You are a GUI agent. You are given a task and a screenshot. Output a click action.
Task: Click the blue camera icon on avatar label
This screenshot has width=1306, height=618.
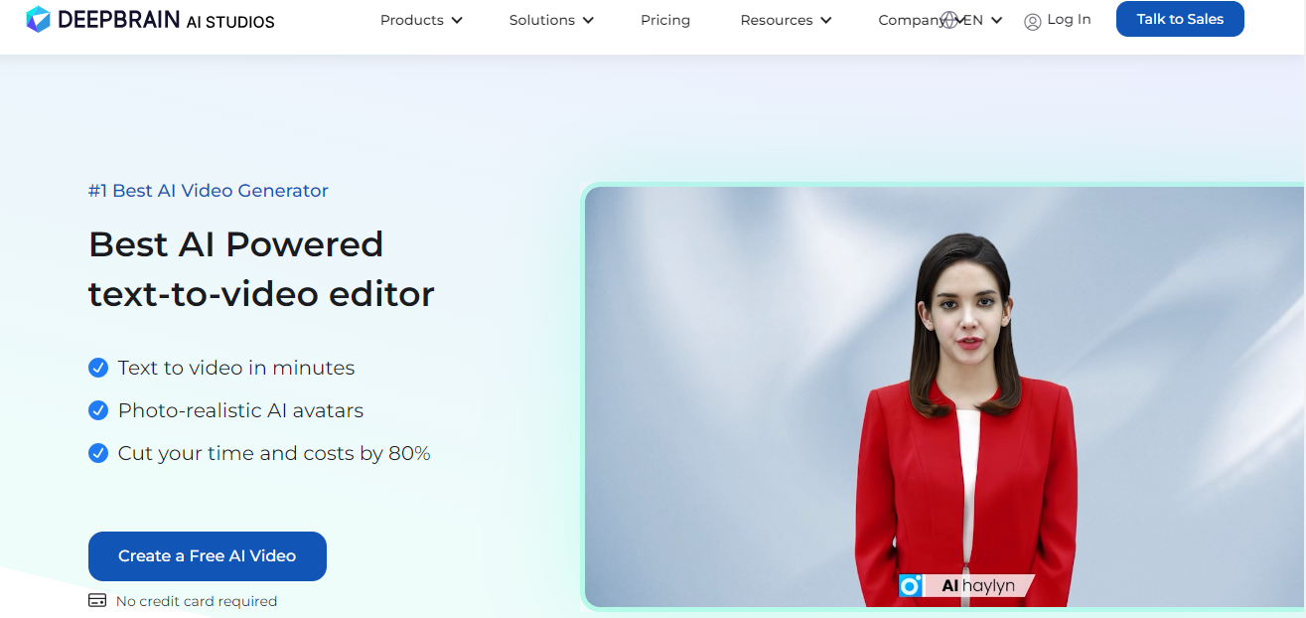pyautogui.click(x=911, y=586)
